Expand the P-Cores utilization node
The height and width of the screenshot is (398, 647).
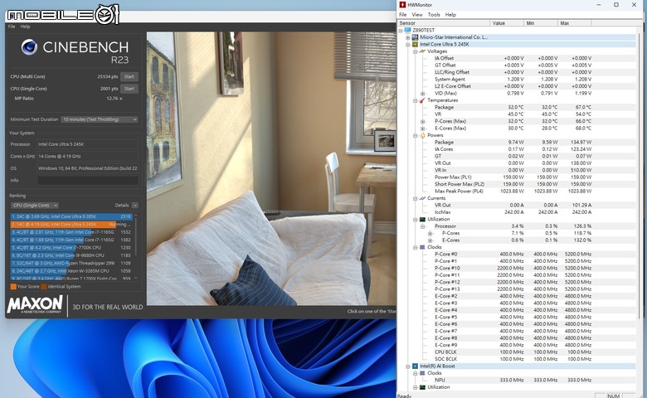430,234
